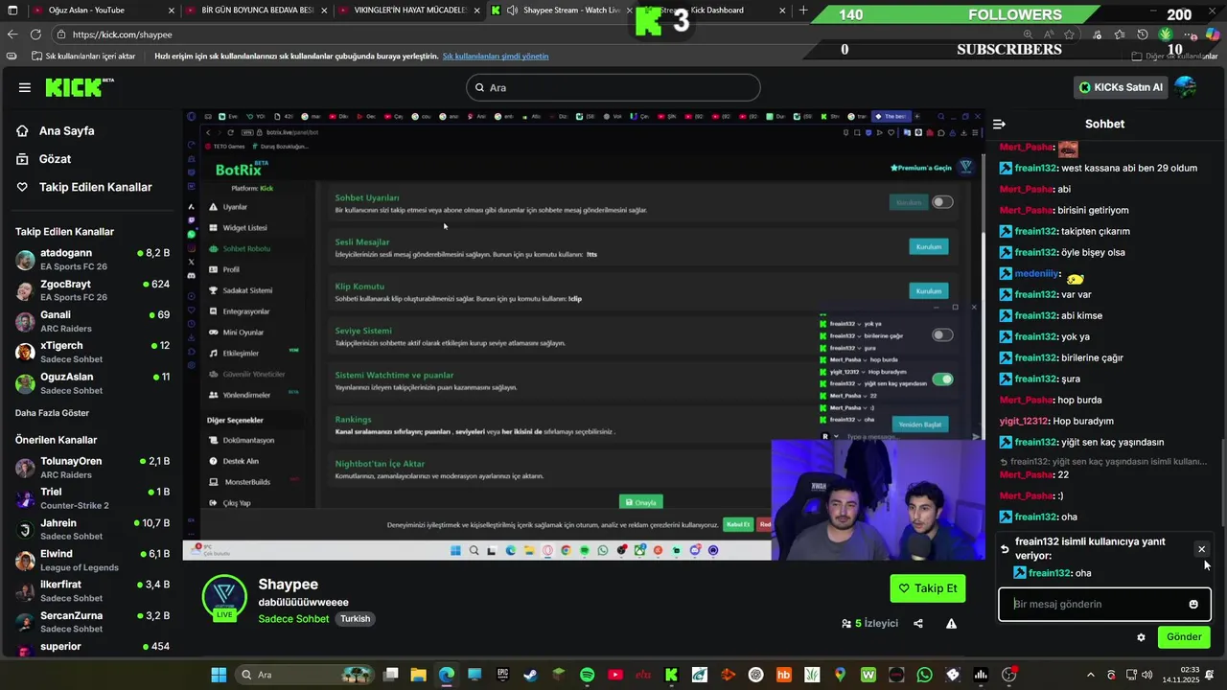
Task: Switch to VİKİNGLER'İN HAYAT MÜCADELESİ tab
Action: coord(410,11)
